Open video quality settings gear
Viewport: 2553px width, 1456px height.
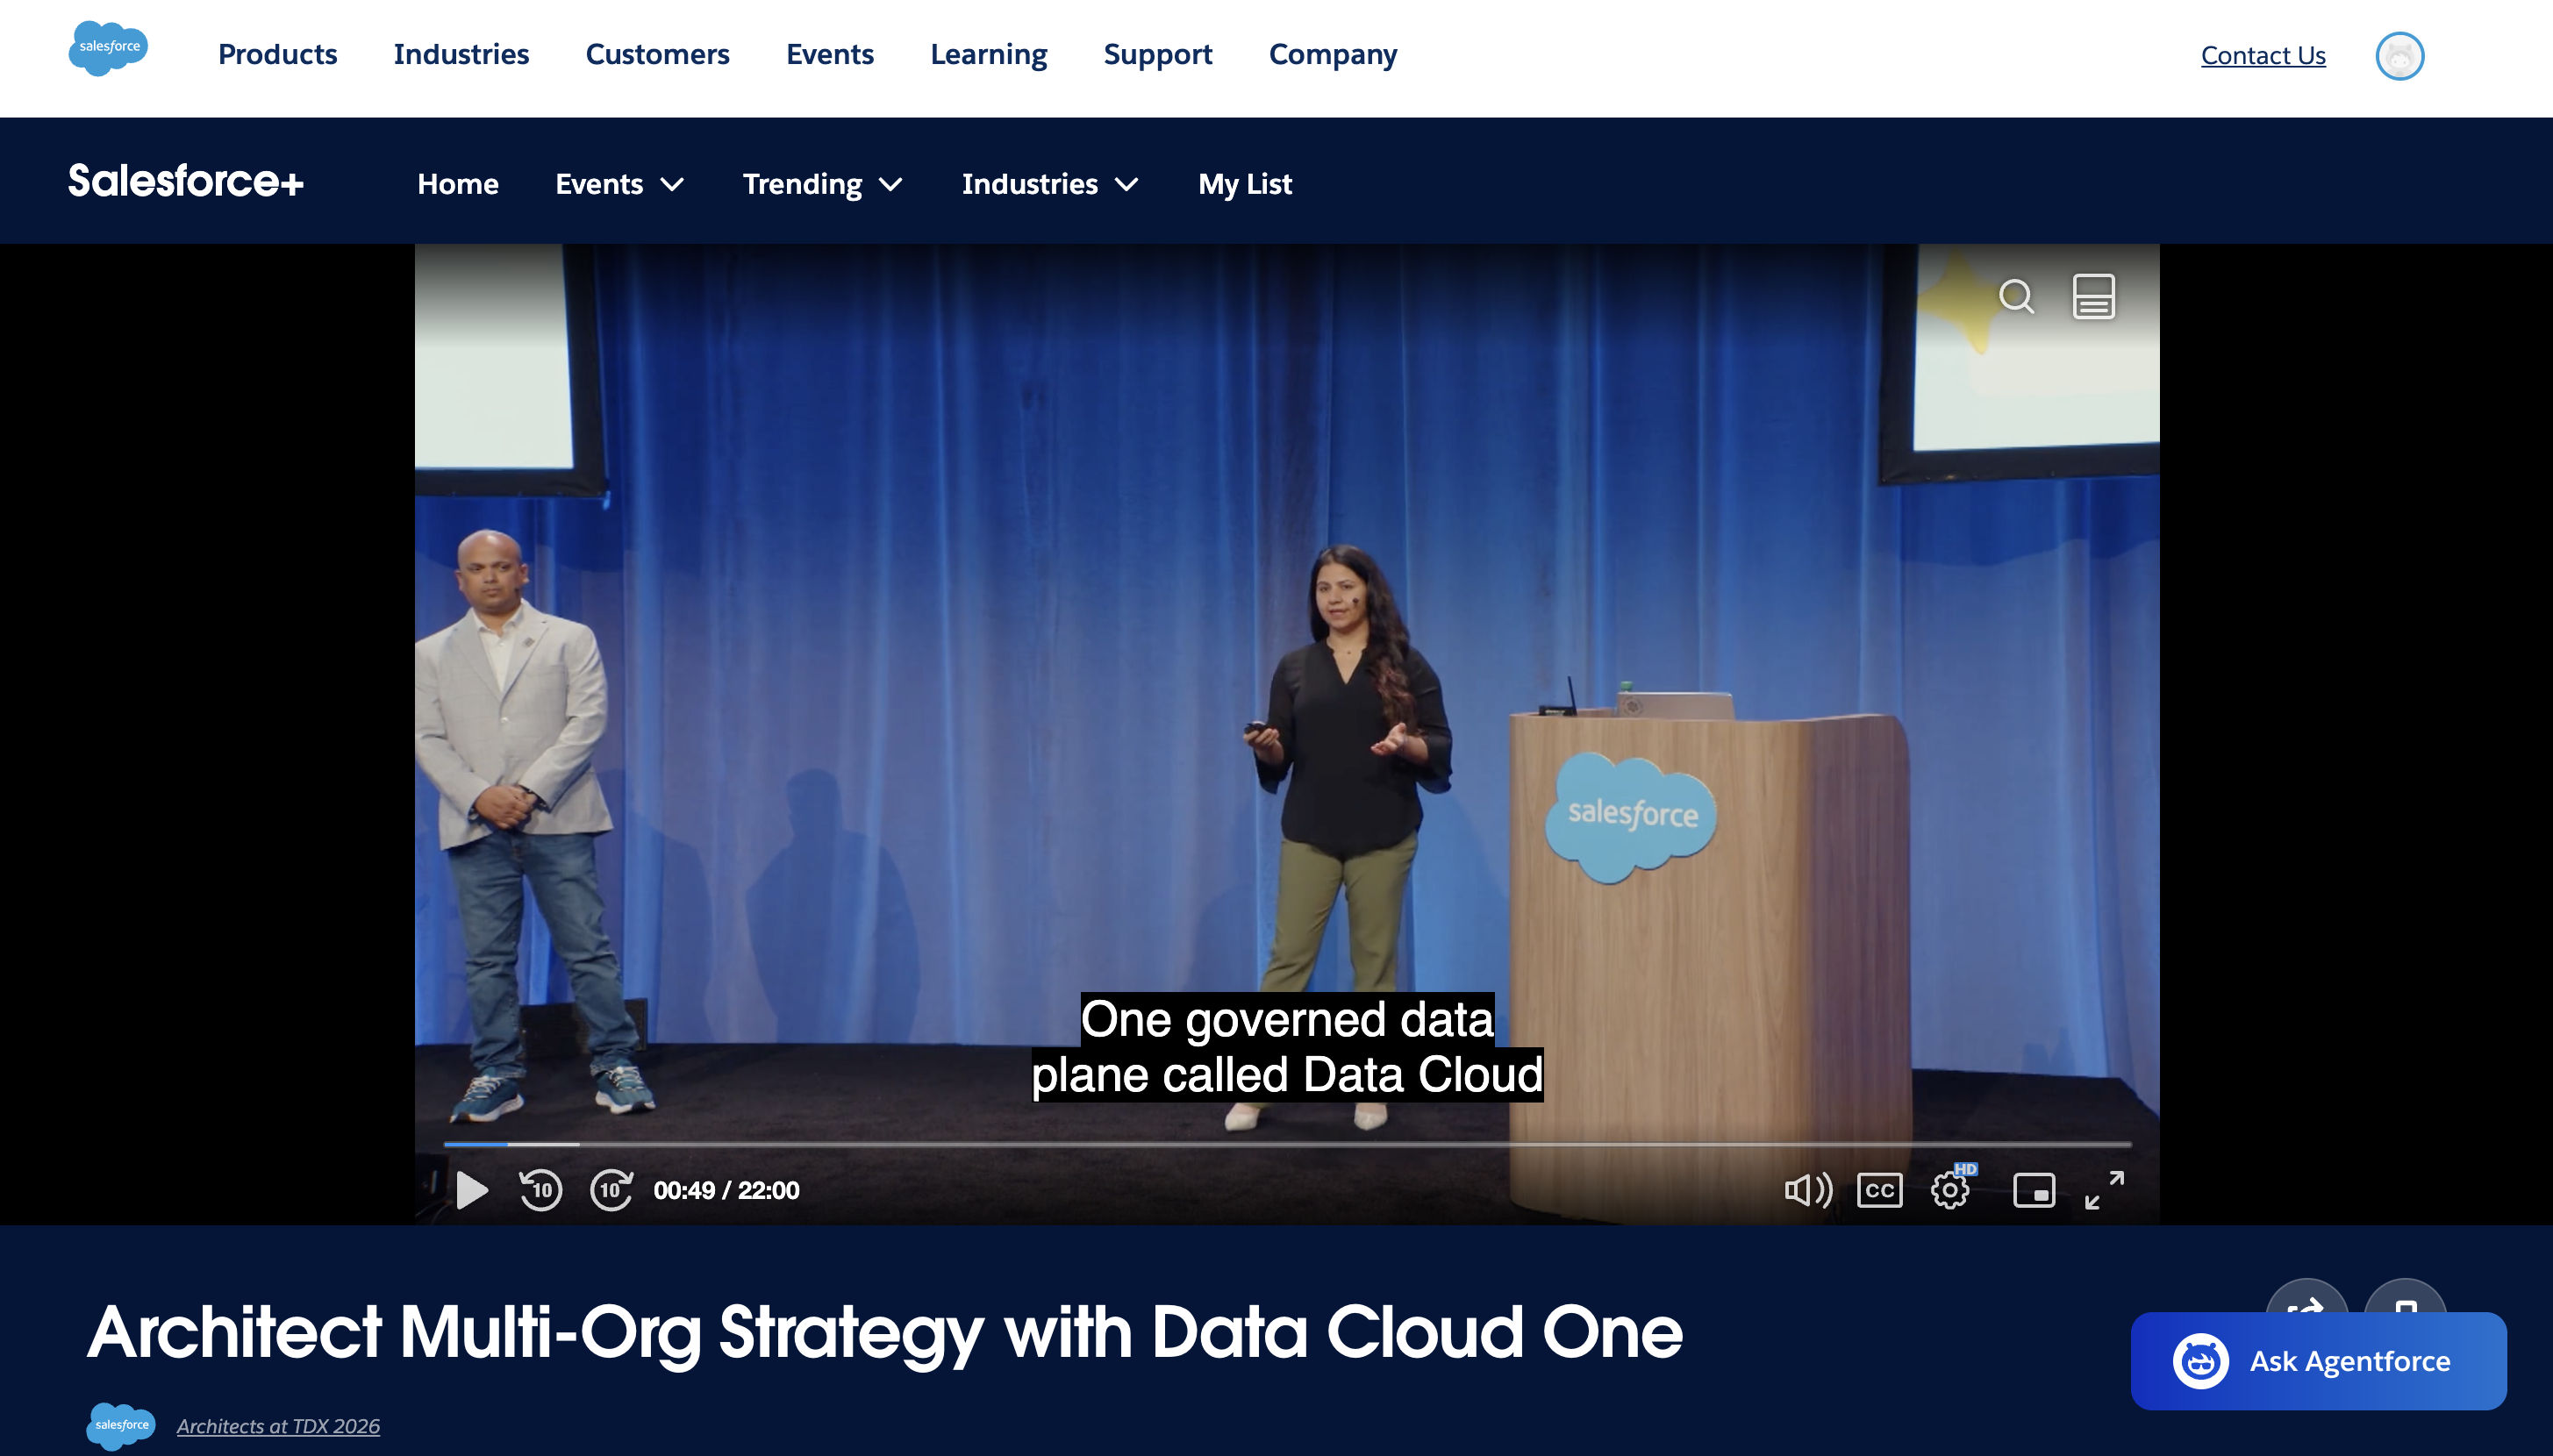pos(1950,1190)
